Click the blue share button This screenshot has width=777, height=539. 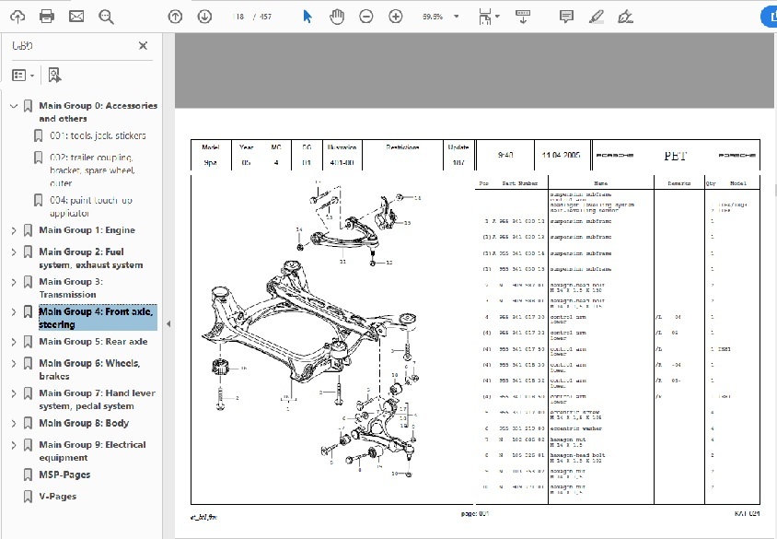(x=769, y=17)
